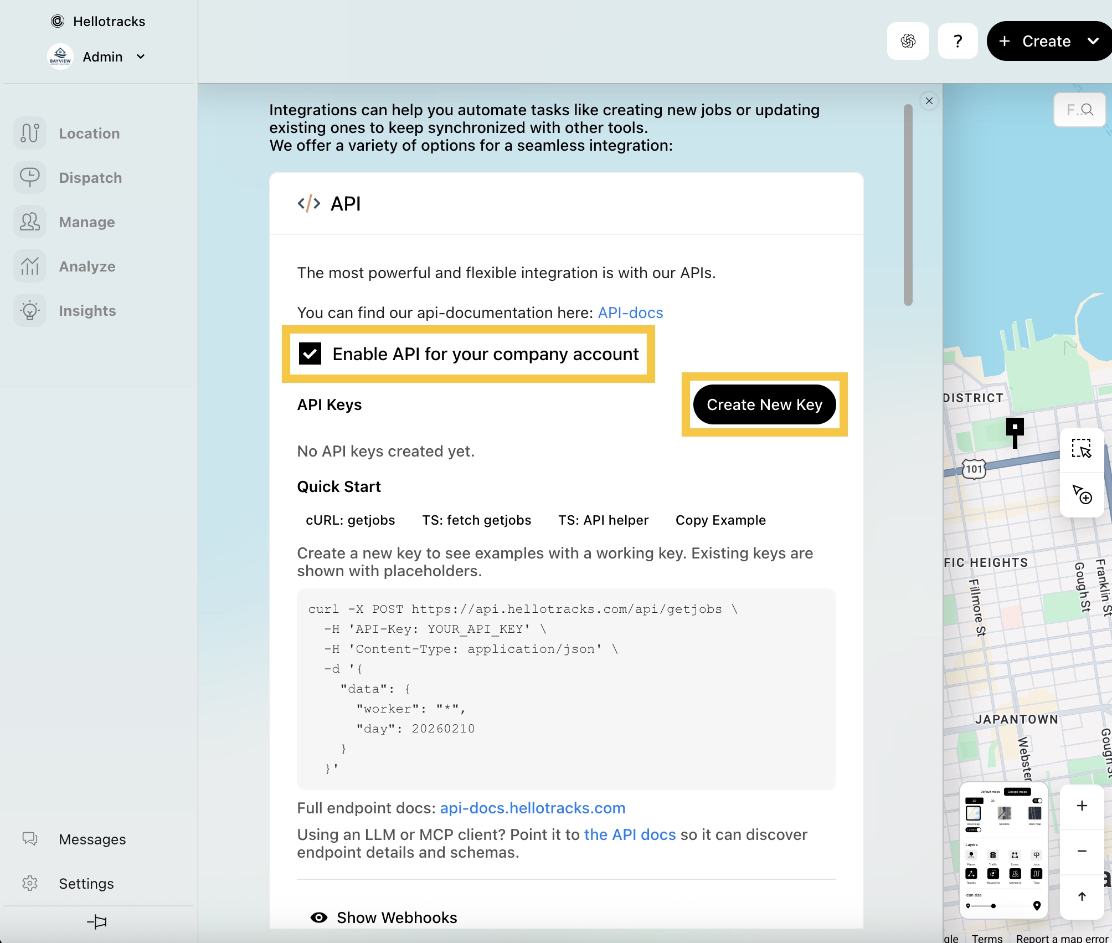Screen dimensions: 1112x943
Task: Activate the rectangle selection map tool
Action: coord(1081,449)
